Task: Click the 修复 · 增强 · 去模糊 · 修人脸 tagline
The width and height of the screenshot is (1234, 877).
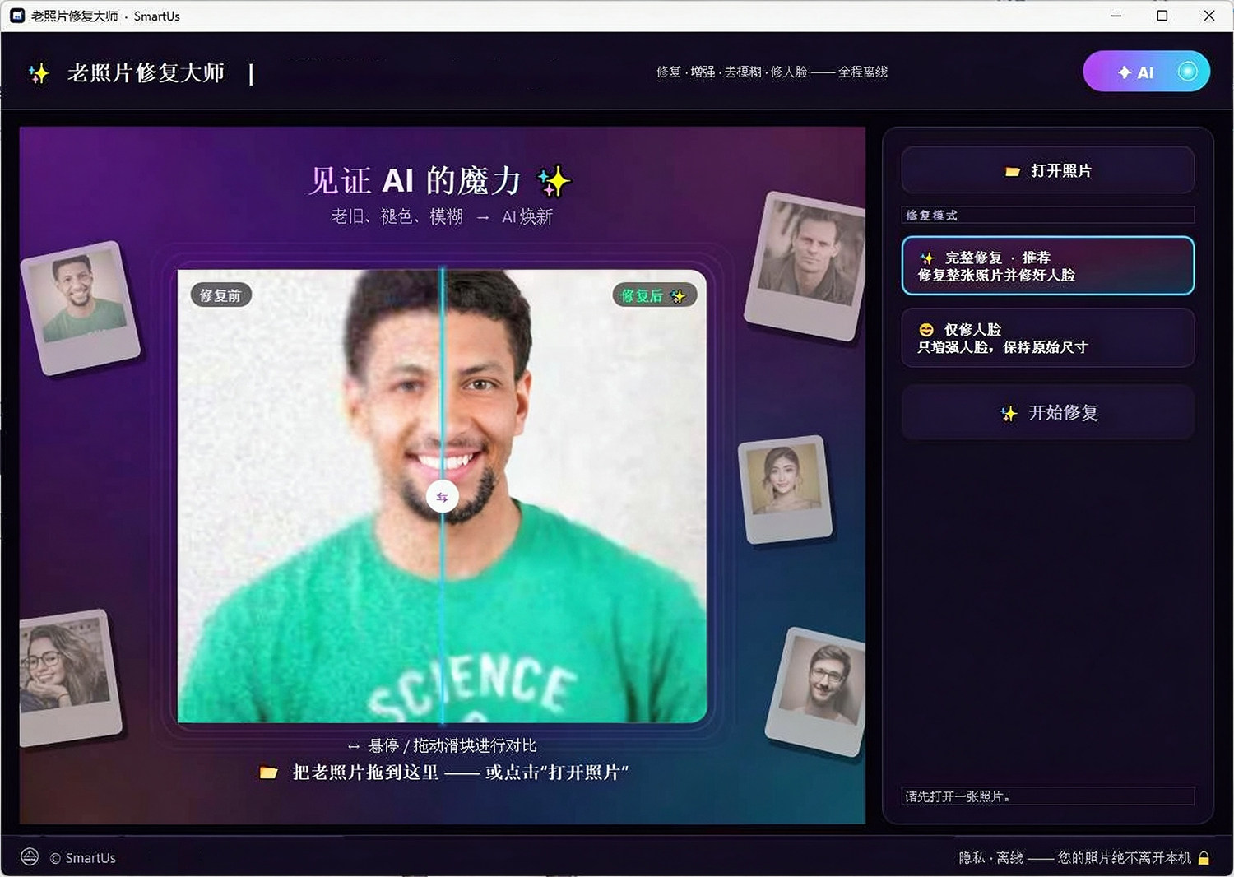Action: (x=772, y=72)
